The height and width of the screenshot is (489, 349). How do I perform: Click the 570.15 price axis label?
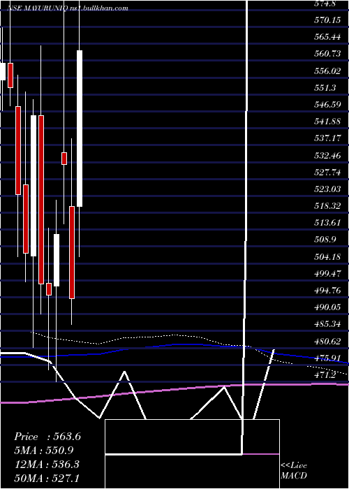[327, 20]
